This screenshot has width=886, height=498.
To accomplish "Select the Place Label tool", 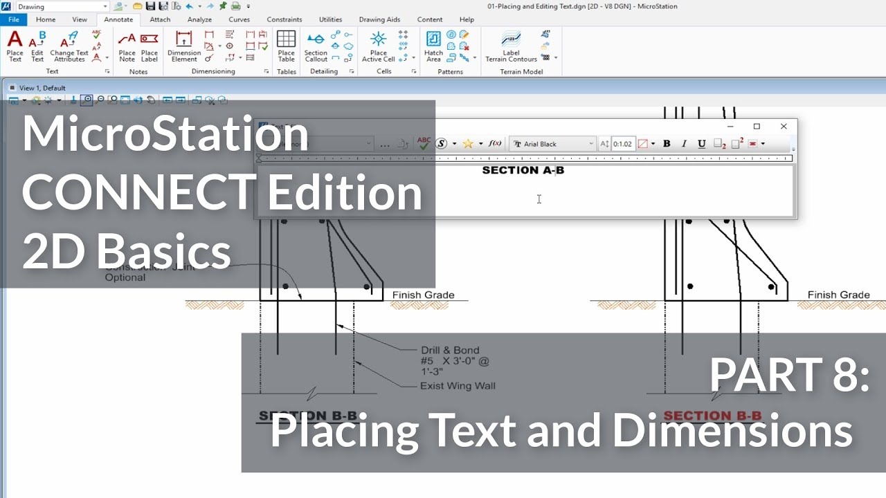I will (150, 46).
